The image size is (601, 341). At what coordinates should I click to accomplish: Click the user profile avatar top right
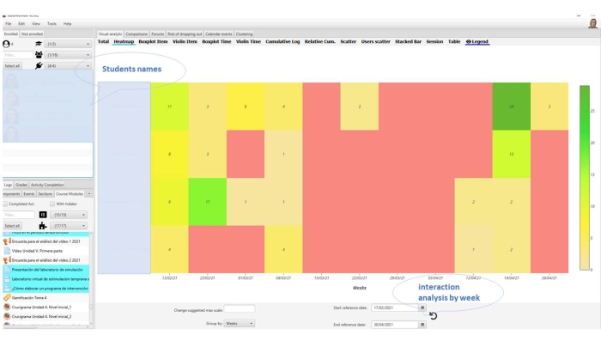click(x=593, y=23)
